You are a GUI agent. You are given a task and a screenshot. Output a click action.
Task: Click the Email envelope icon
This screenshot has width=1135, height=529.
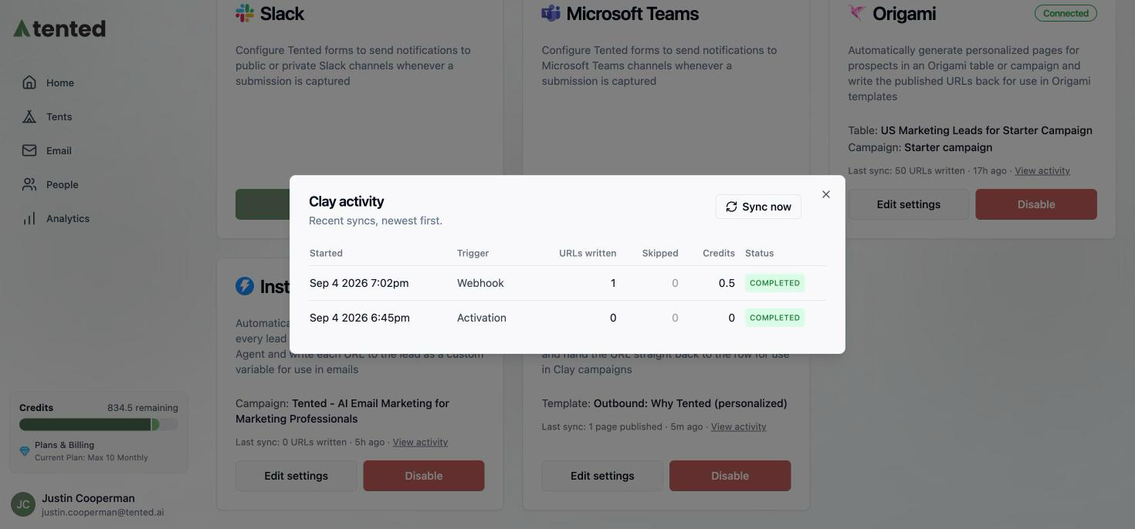(29, 150)
